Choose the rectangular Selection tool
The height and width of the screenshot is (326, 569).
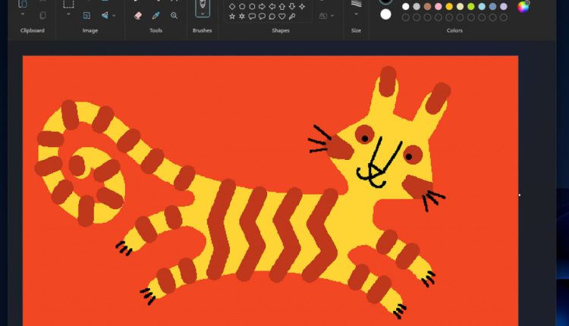[68, 4]
